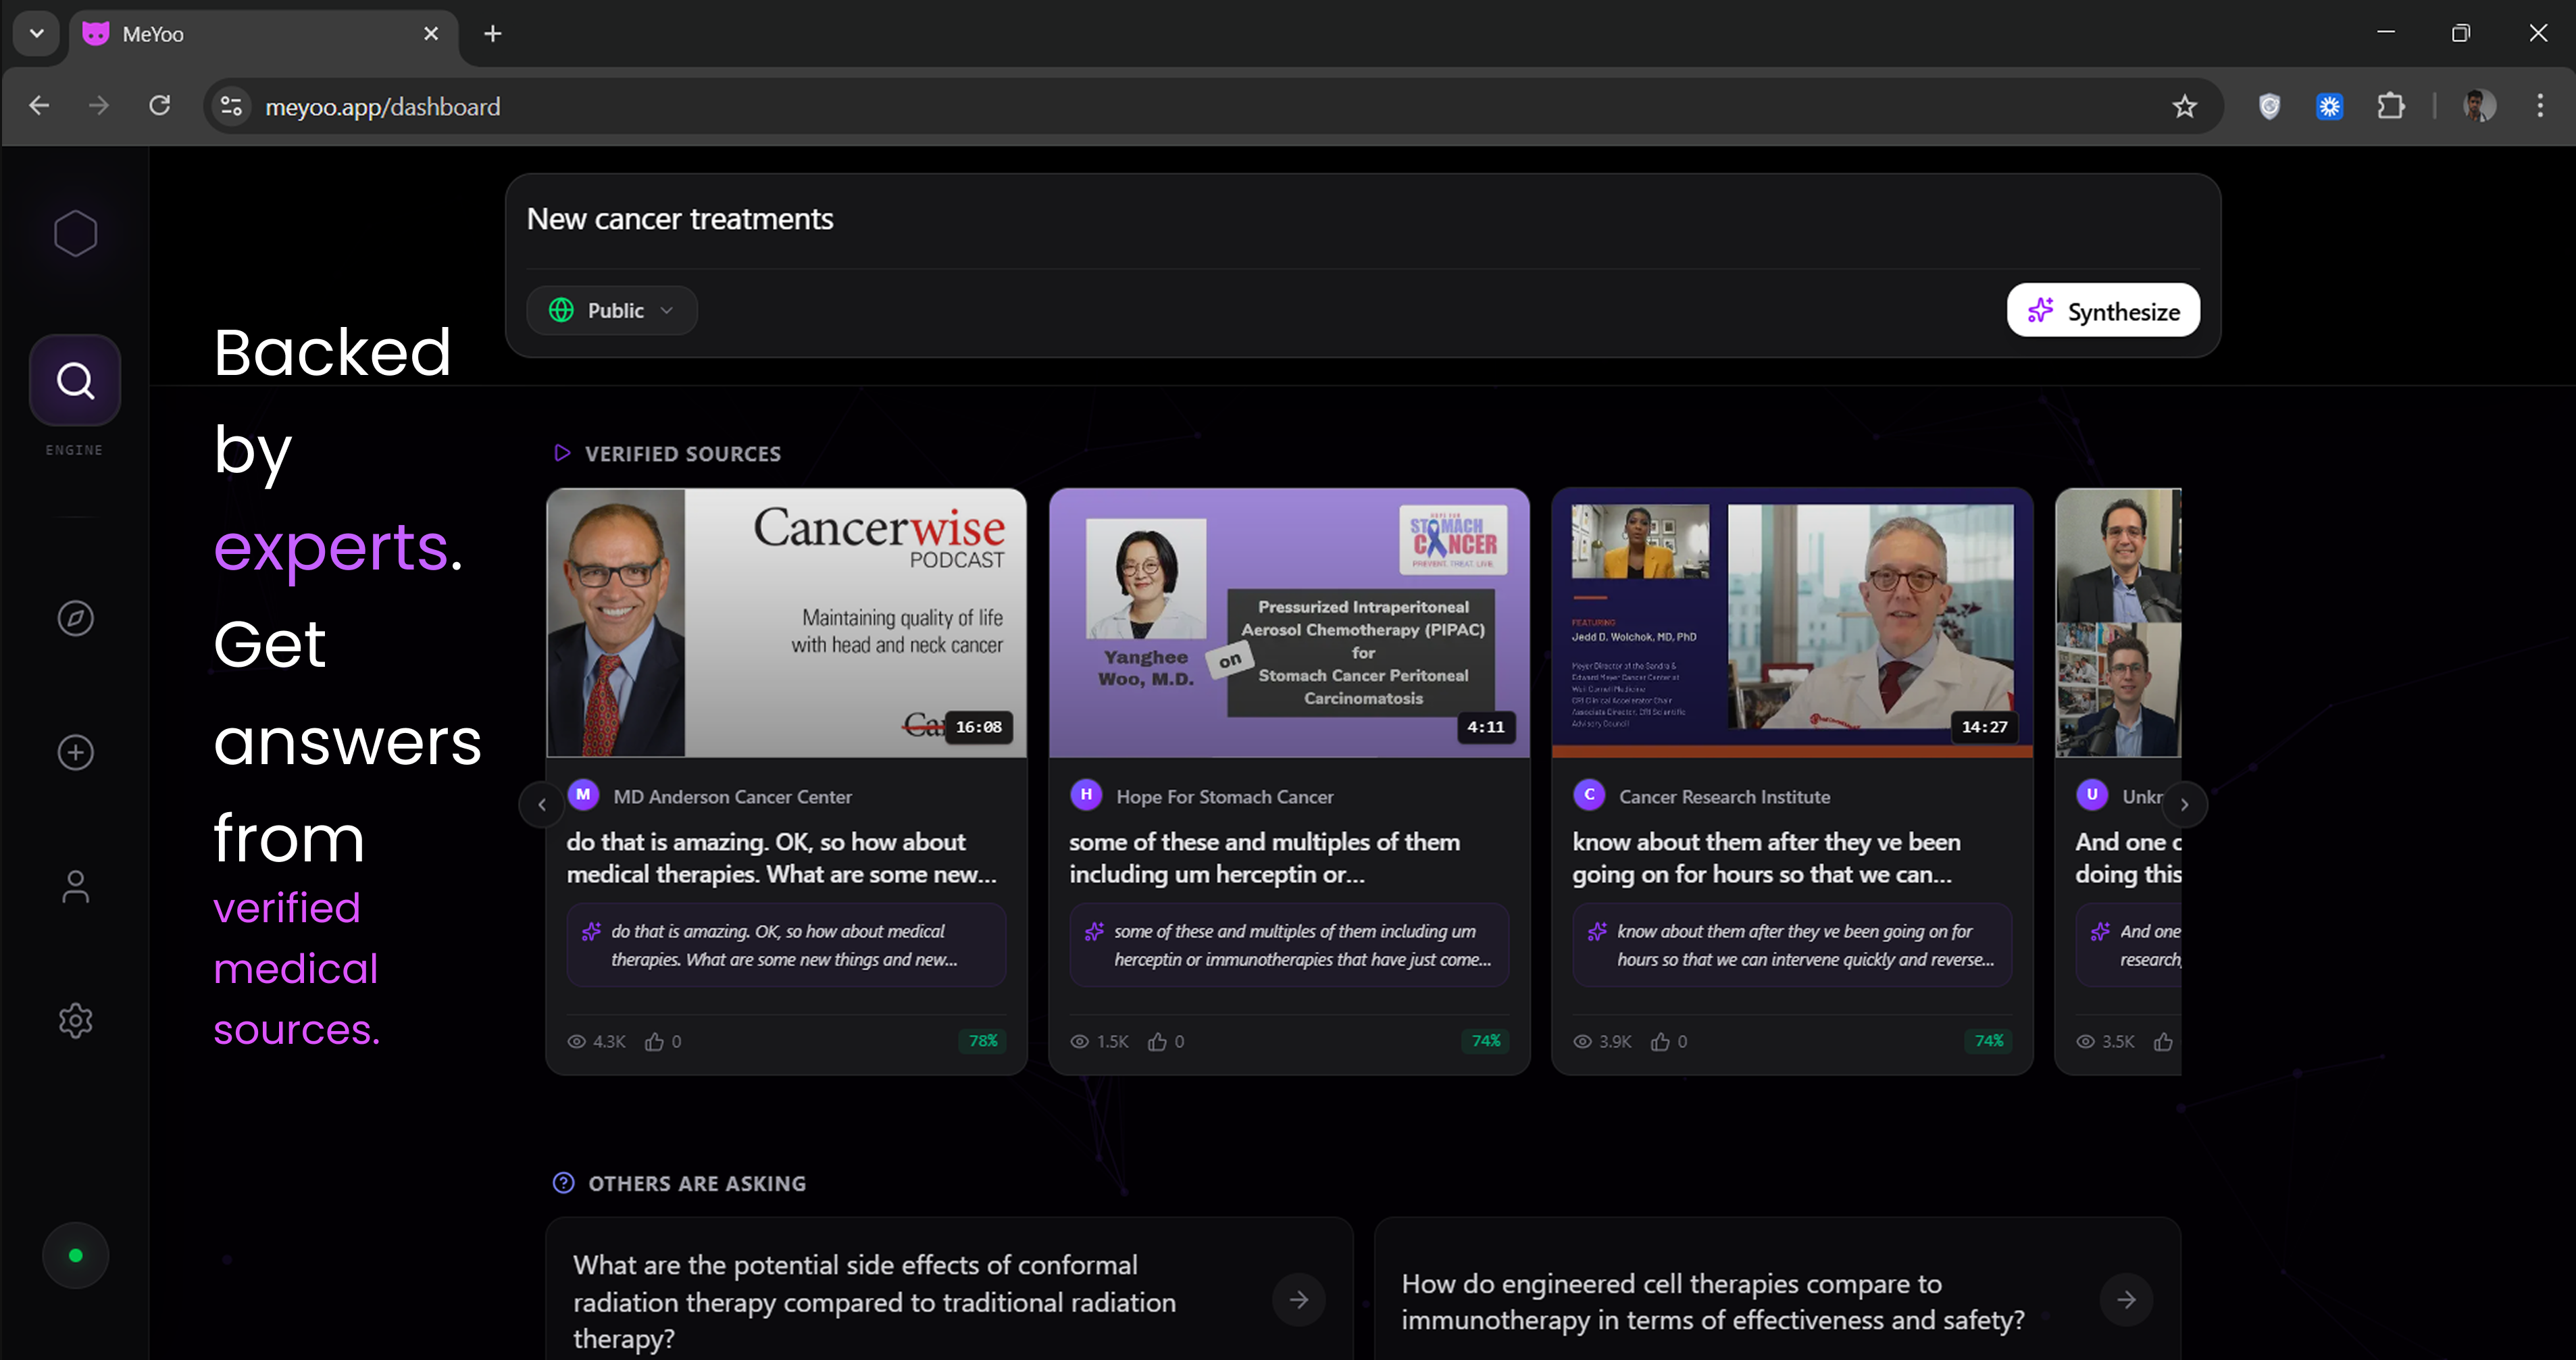Open the user profile icon in sidebar
This screenshot has width=2576, height=1360.
point(75,886)
